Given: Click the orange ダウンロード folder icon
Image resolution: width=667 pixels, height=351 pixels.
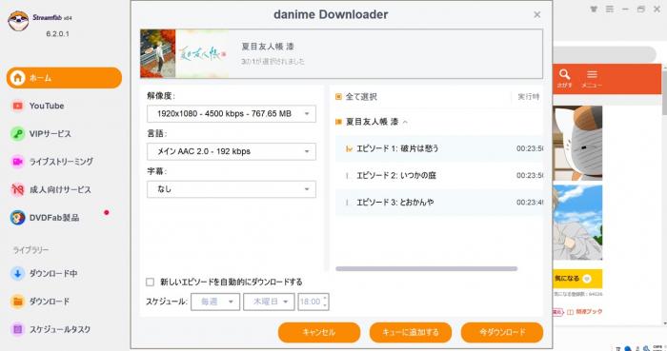Looking at the screenshot, I should [17, 302].
